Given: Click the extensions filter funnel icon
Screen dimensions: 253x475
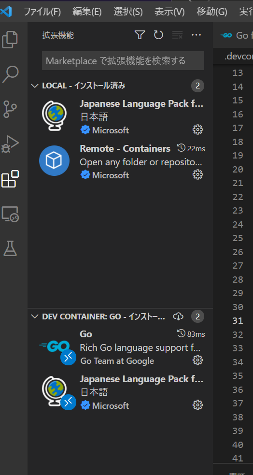Looking at the screenshot, I should [140, 35].
